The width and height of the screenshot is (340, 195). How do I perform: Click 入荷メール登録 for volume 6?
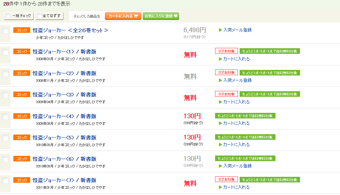237,166
